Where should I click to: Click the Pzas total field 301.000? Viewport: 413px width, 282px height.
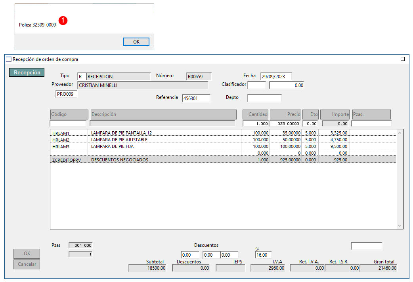[80, 245]
